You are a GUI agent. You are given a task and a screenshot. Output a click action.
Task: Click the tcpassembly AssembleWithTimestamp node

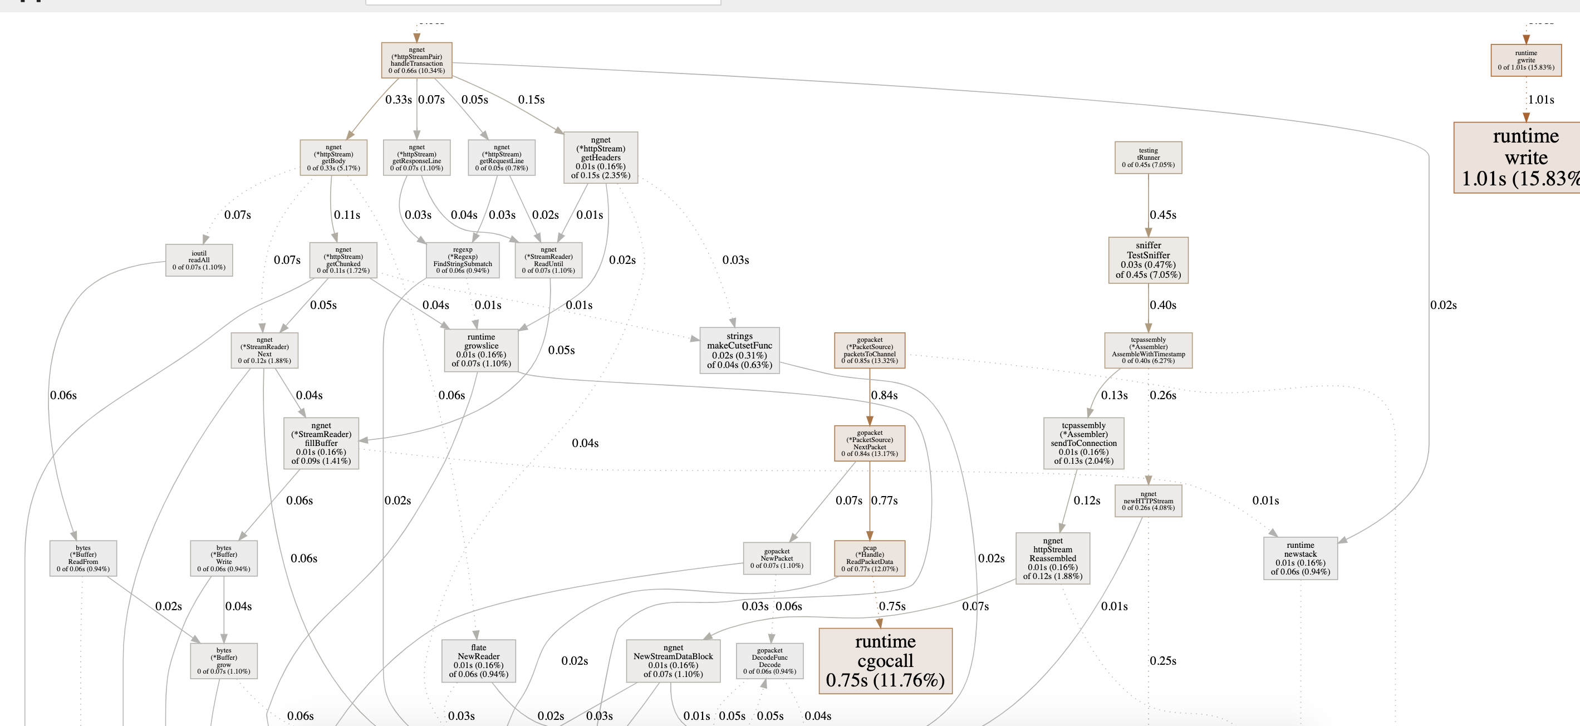click(x=1148, y=350)
